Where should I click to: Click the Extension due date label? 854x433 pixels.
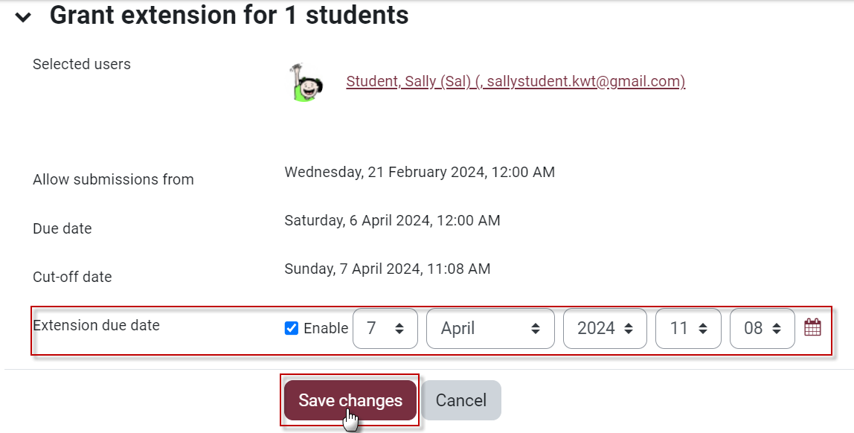[x=96, y=325]
